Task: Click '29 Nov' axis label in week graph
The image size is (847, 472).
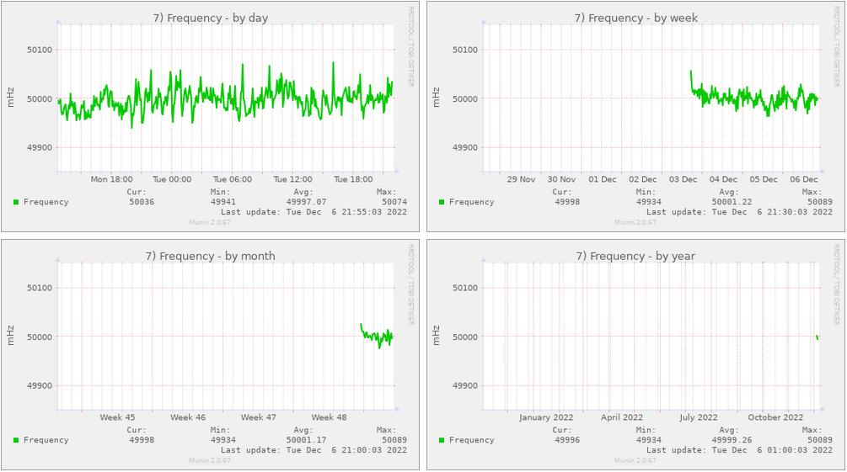Action: tap(521, 179)
